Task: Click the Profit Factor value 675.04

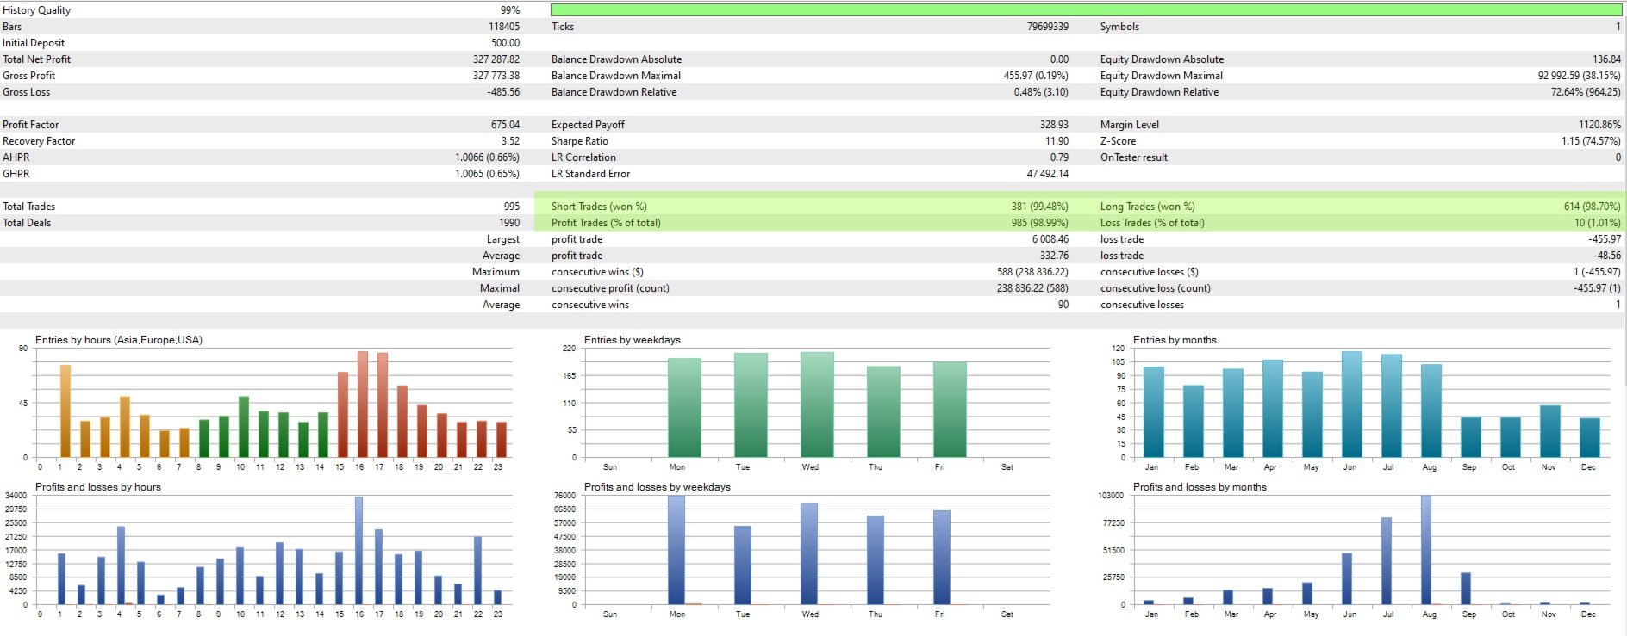Action: coord(505,125)
